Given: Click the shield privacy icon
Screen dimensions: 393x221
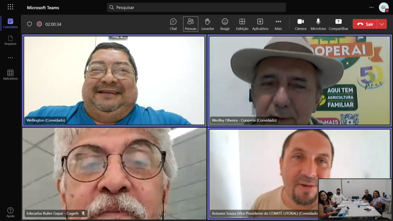Looking at the screenshot, I should [30, 24].
